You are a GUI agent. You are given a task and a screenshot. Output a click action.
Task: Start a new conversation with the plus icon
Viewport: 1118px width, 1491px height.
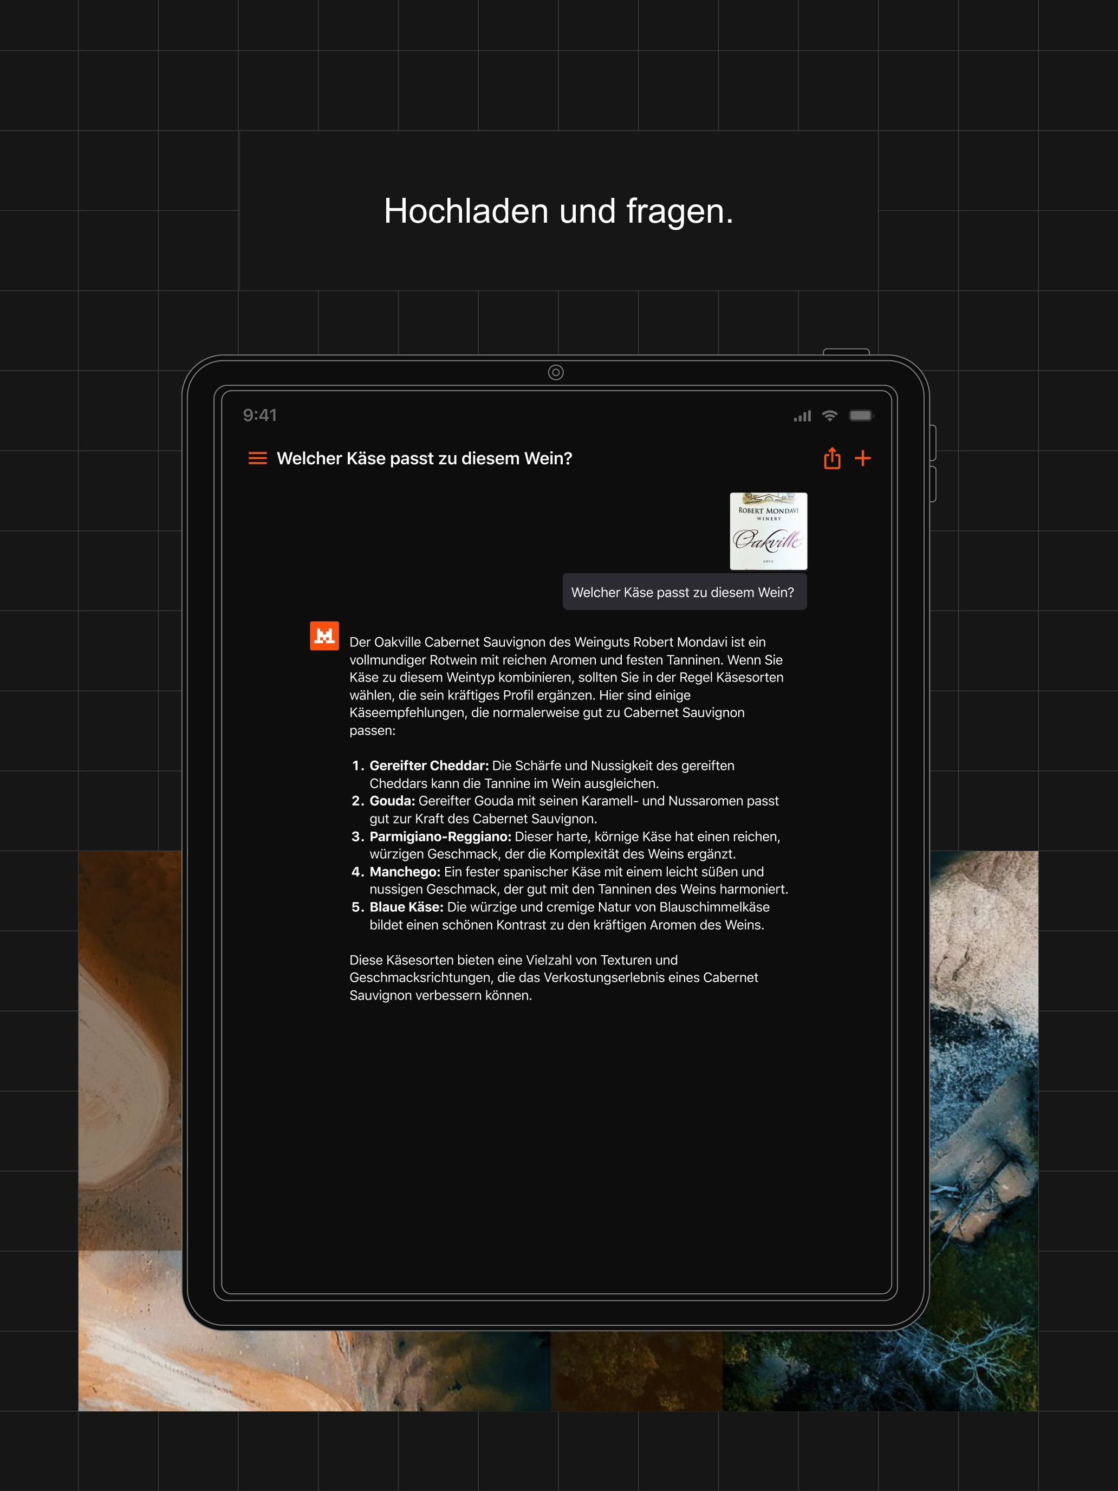[x=864, y=458]
